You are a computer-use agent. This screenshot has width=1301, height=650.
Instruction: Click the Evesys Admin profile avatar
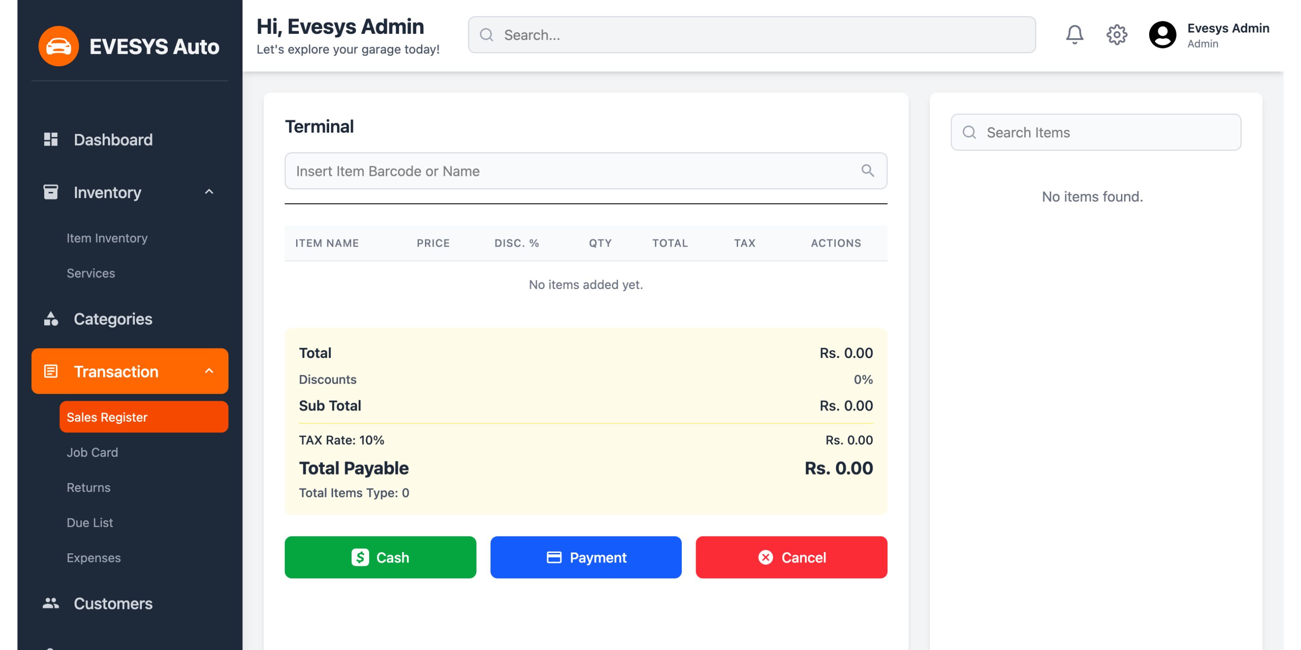pyautogui.click(x=1162, y=35)
